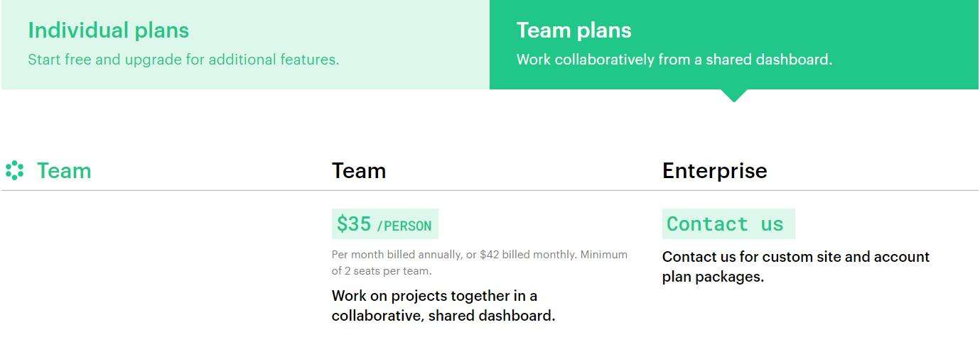Click the black Team plan column heading
Image resolution: width=980 pixels, height=342 pixels.
[359, 171]
